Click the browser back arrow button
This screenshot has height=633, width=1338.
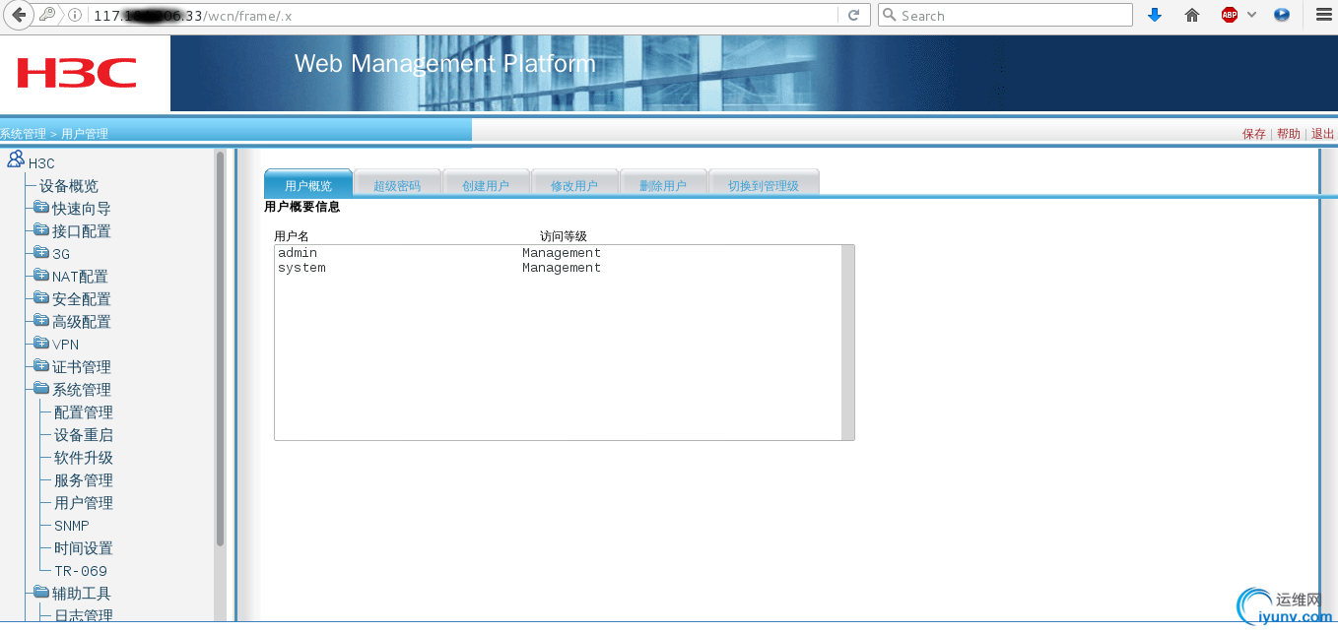pyautogui.click(x=18, y=15)
